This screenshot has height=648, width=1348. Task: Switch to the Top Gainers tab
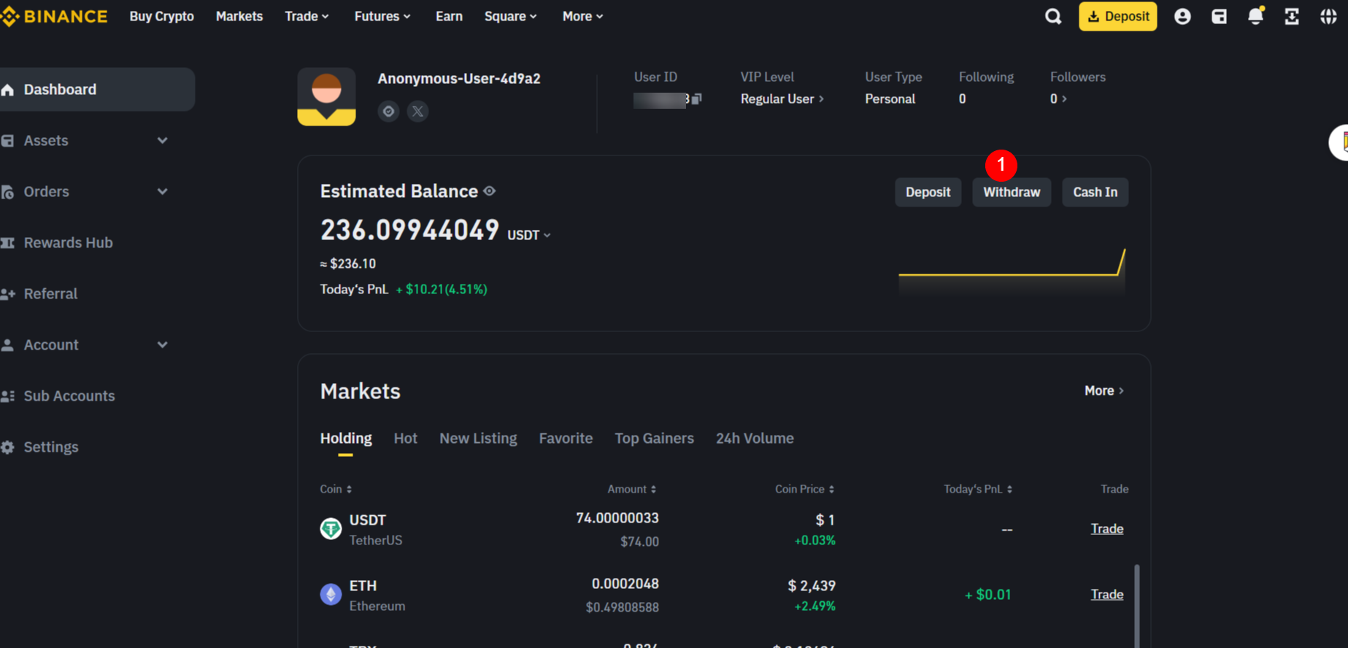point(654,439)
